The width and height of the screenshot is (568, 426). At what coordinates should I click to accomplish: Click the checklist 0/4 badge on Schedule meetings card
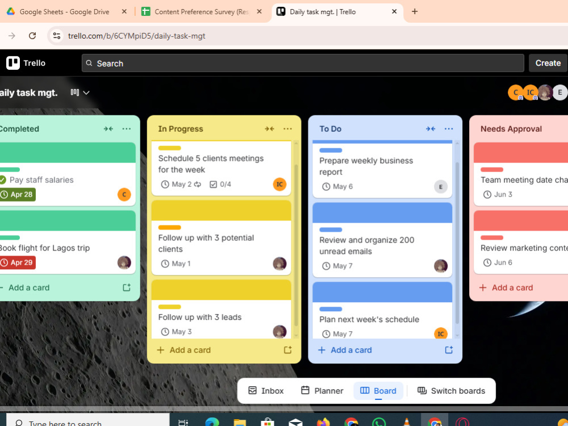[x=220, y=185]
